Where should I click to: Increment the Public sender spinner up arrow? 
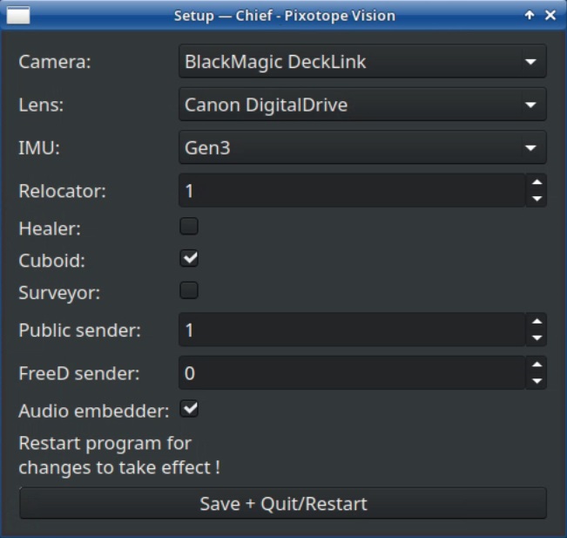pos(537,323)
